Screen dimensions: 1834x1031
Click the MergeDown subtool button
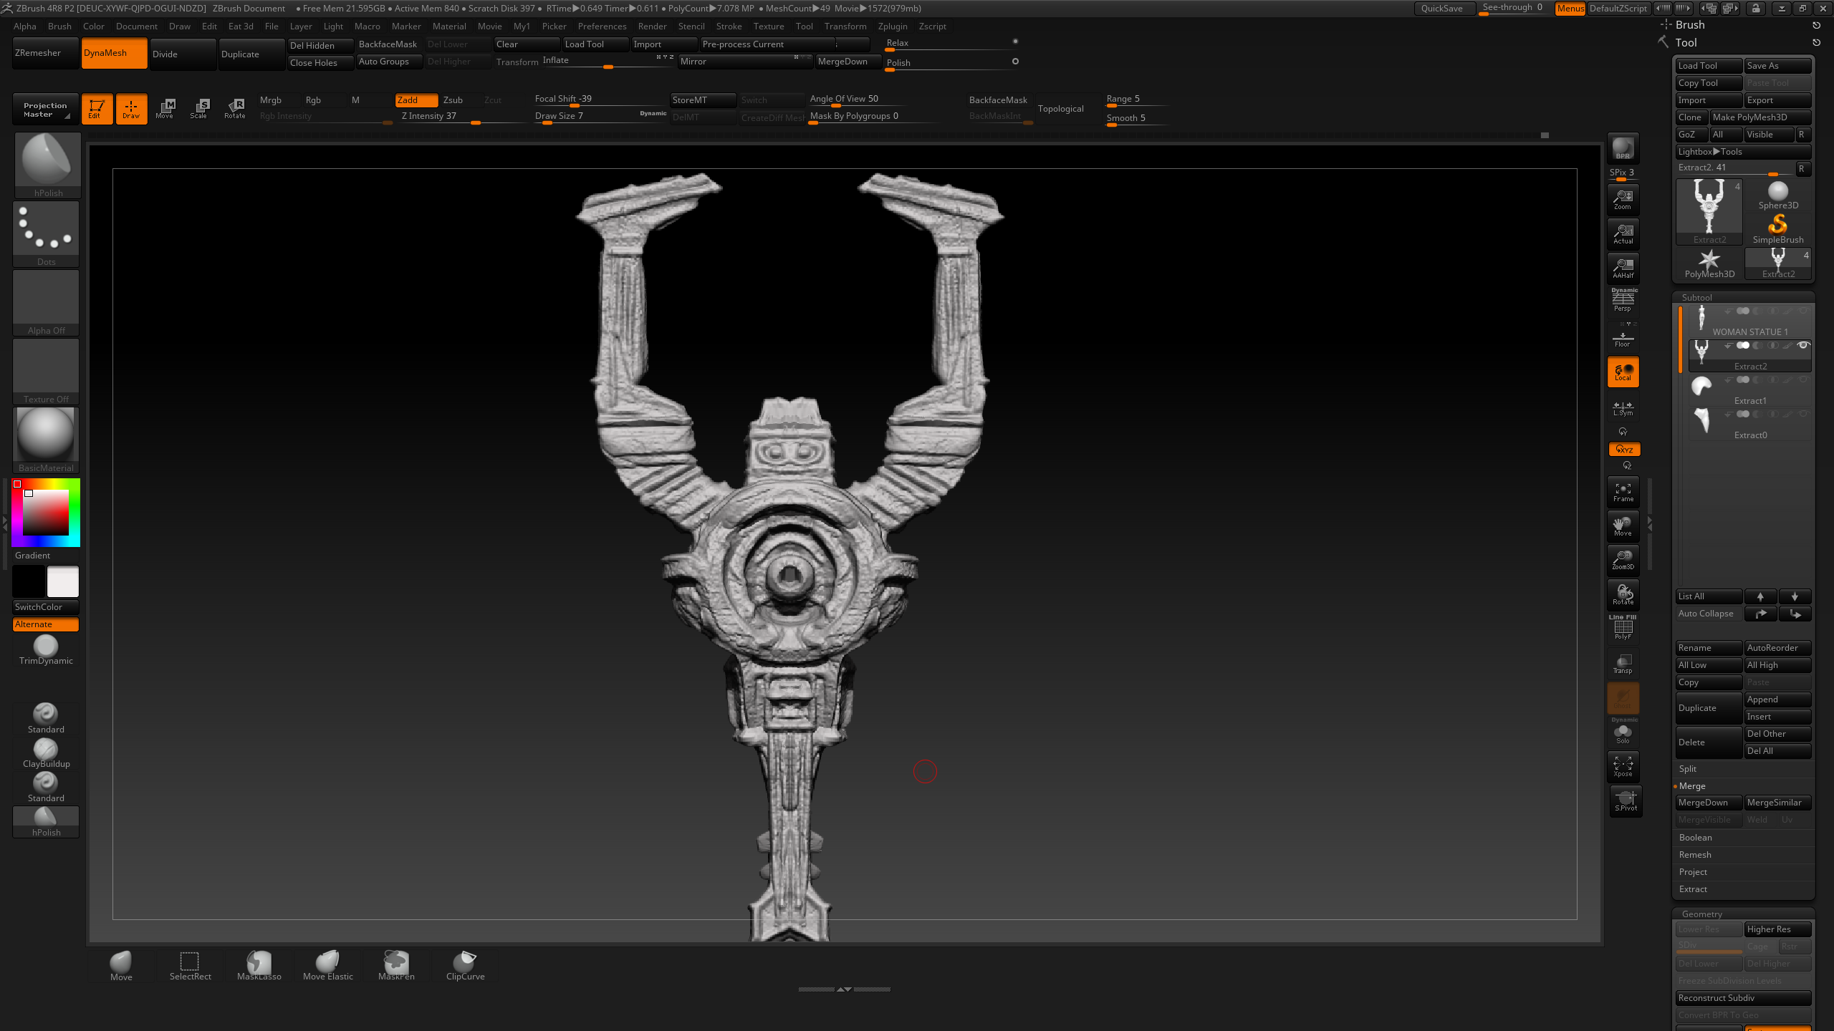click(x=1708, y=803)
